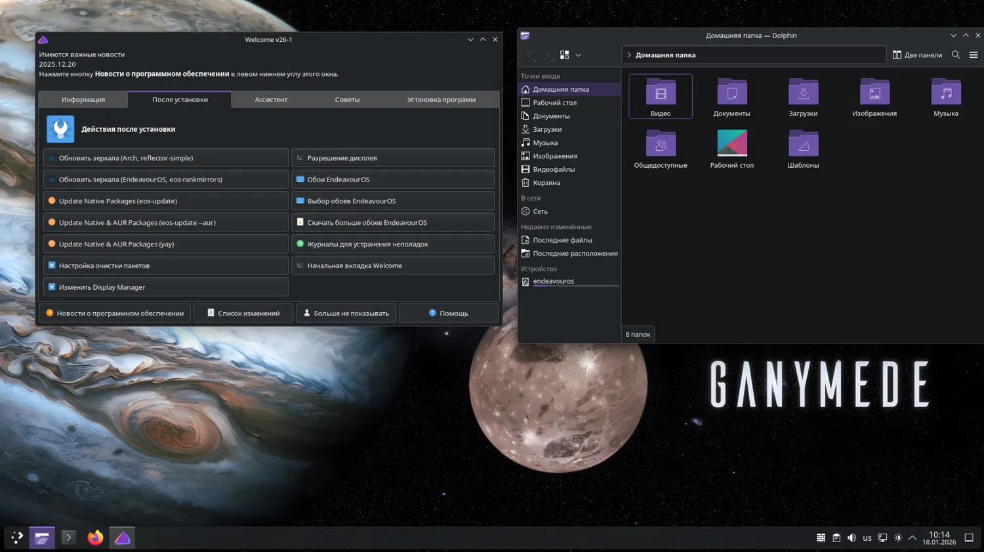Switch to the Информация tab
Screen dimensions: 984x552
coord(83,100)
